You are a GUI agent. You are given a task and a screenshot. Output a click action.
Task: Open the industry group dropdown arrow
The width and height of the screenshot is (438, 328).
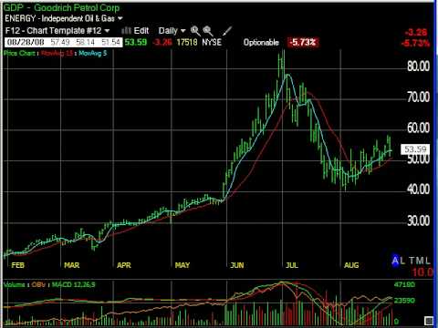point(120,18)
